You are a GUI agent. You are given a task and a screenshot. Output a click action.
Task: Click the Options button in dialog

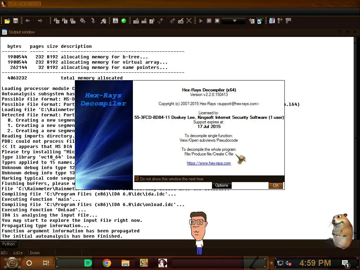(x=221, y=185)
